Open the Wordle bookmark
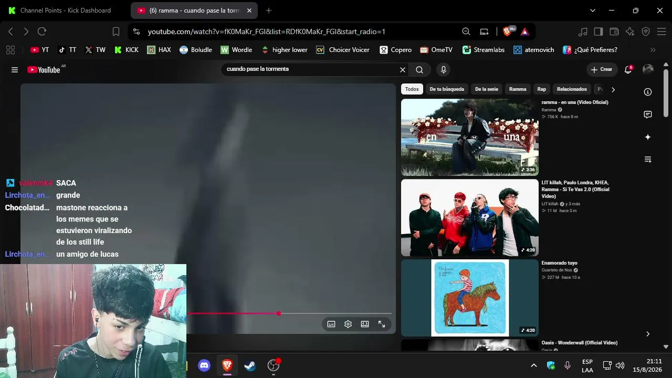The height and width of the screenshot is (378, 672). [x=236, y=50]
